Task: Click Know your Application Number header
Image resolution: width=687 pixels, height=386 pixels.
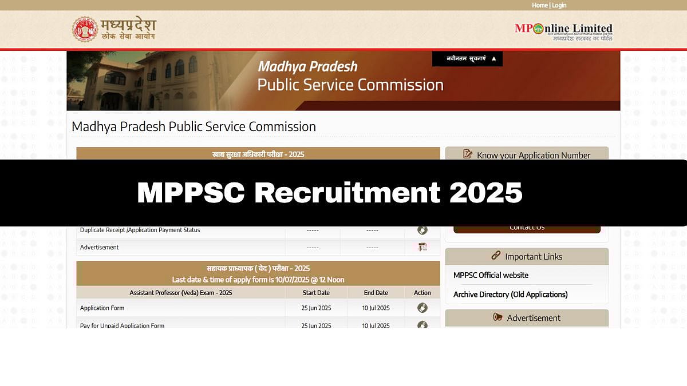Action: (533, 155)
